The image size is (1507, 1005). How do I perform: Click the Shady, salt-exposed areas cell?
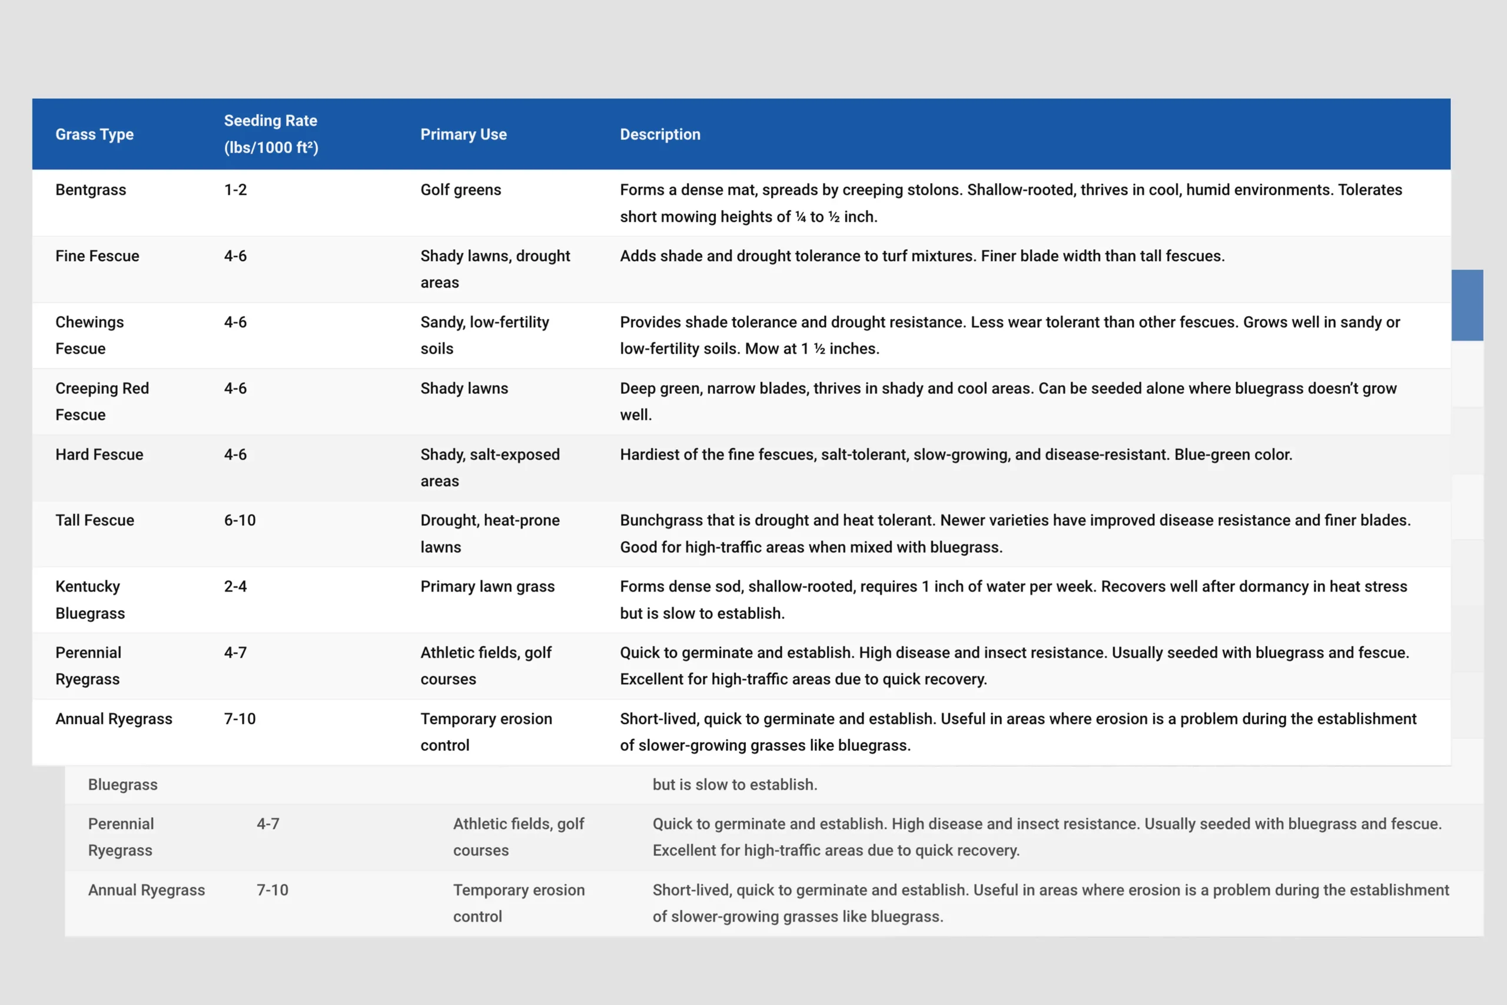point(490,467)
